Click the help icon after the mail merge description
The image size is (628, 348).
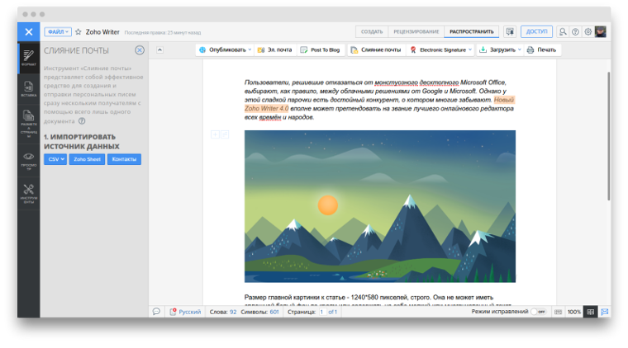(x=82, y=120)
